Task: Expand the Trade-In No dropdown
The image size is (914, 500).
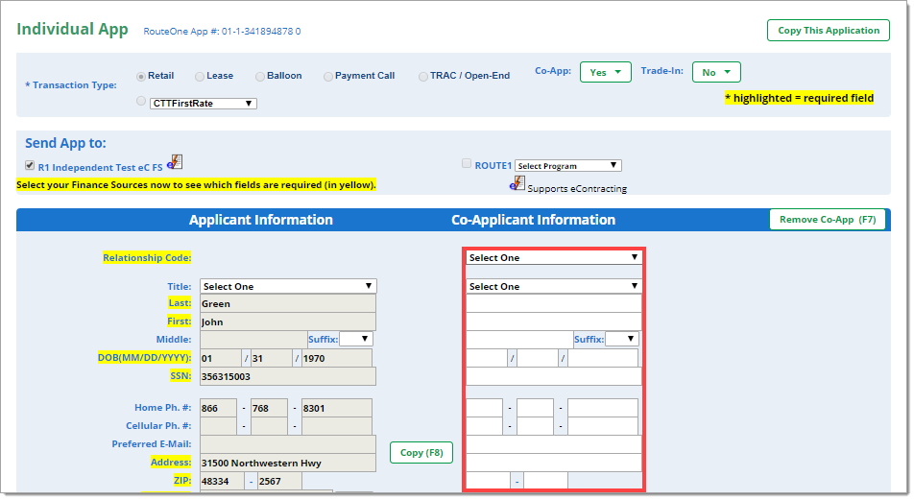Action: click(715, 72)
